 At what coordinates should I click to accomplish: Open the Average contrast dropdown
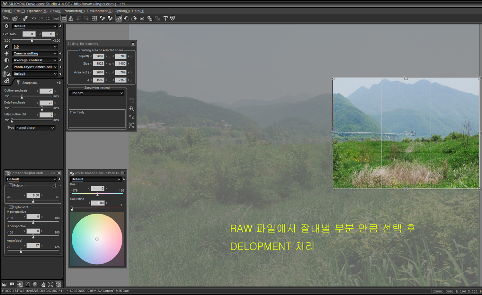pyautogui.click(x=35, y=60)
